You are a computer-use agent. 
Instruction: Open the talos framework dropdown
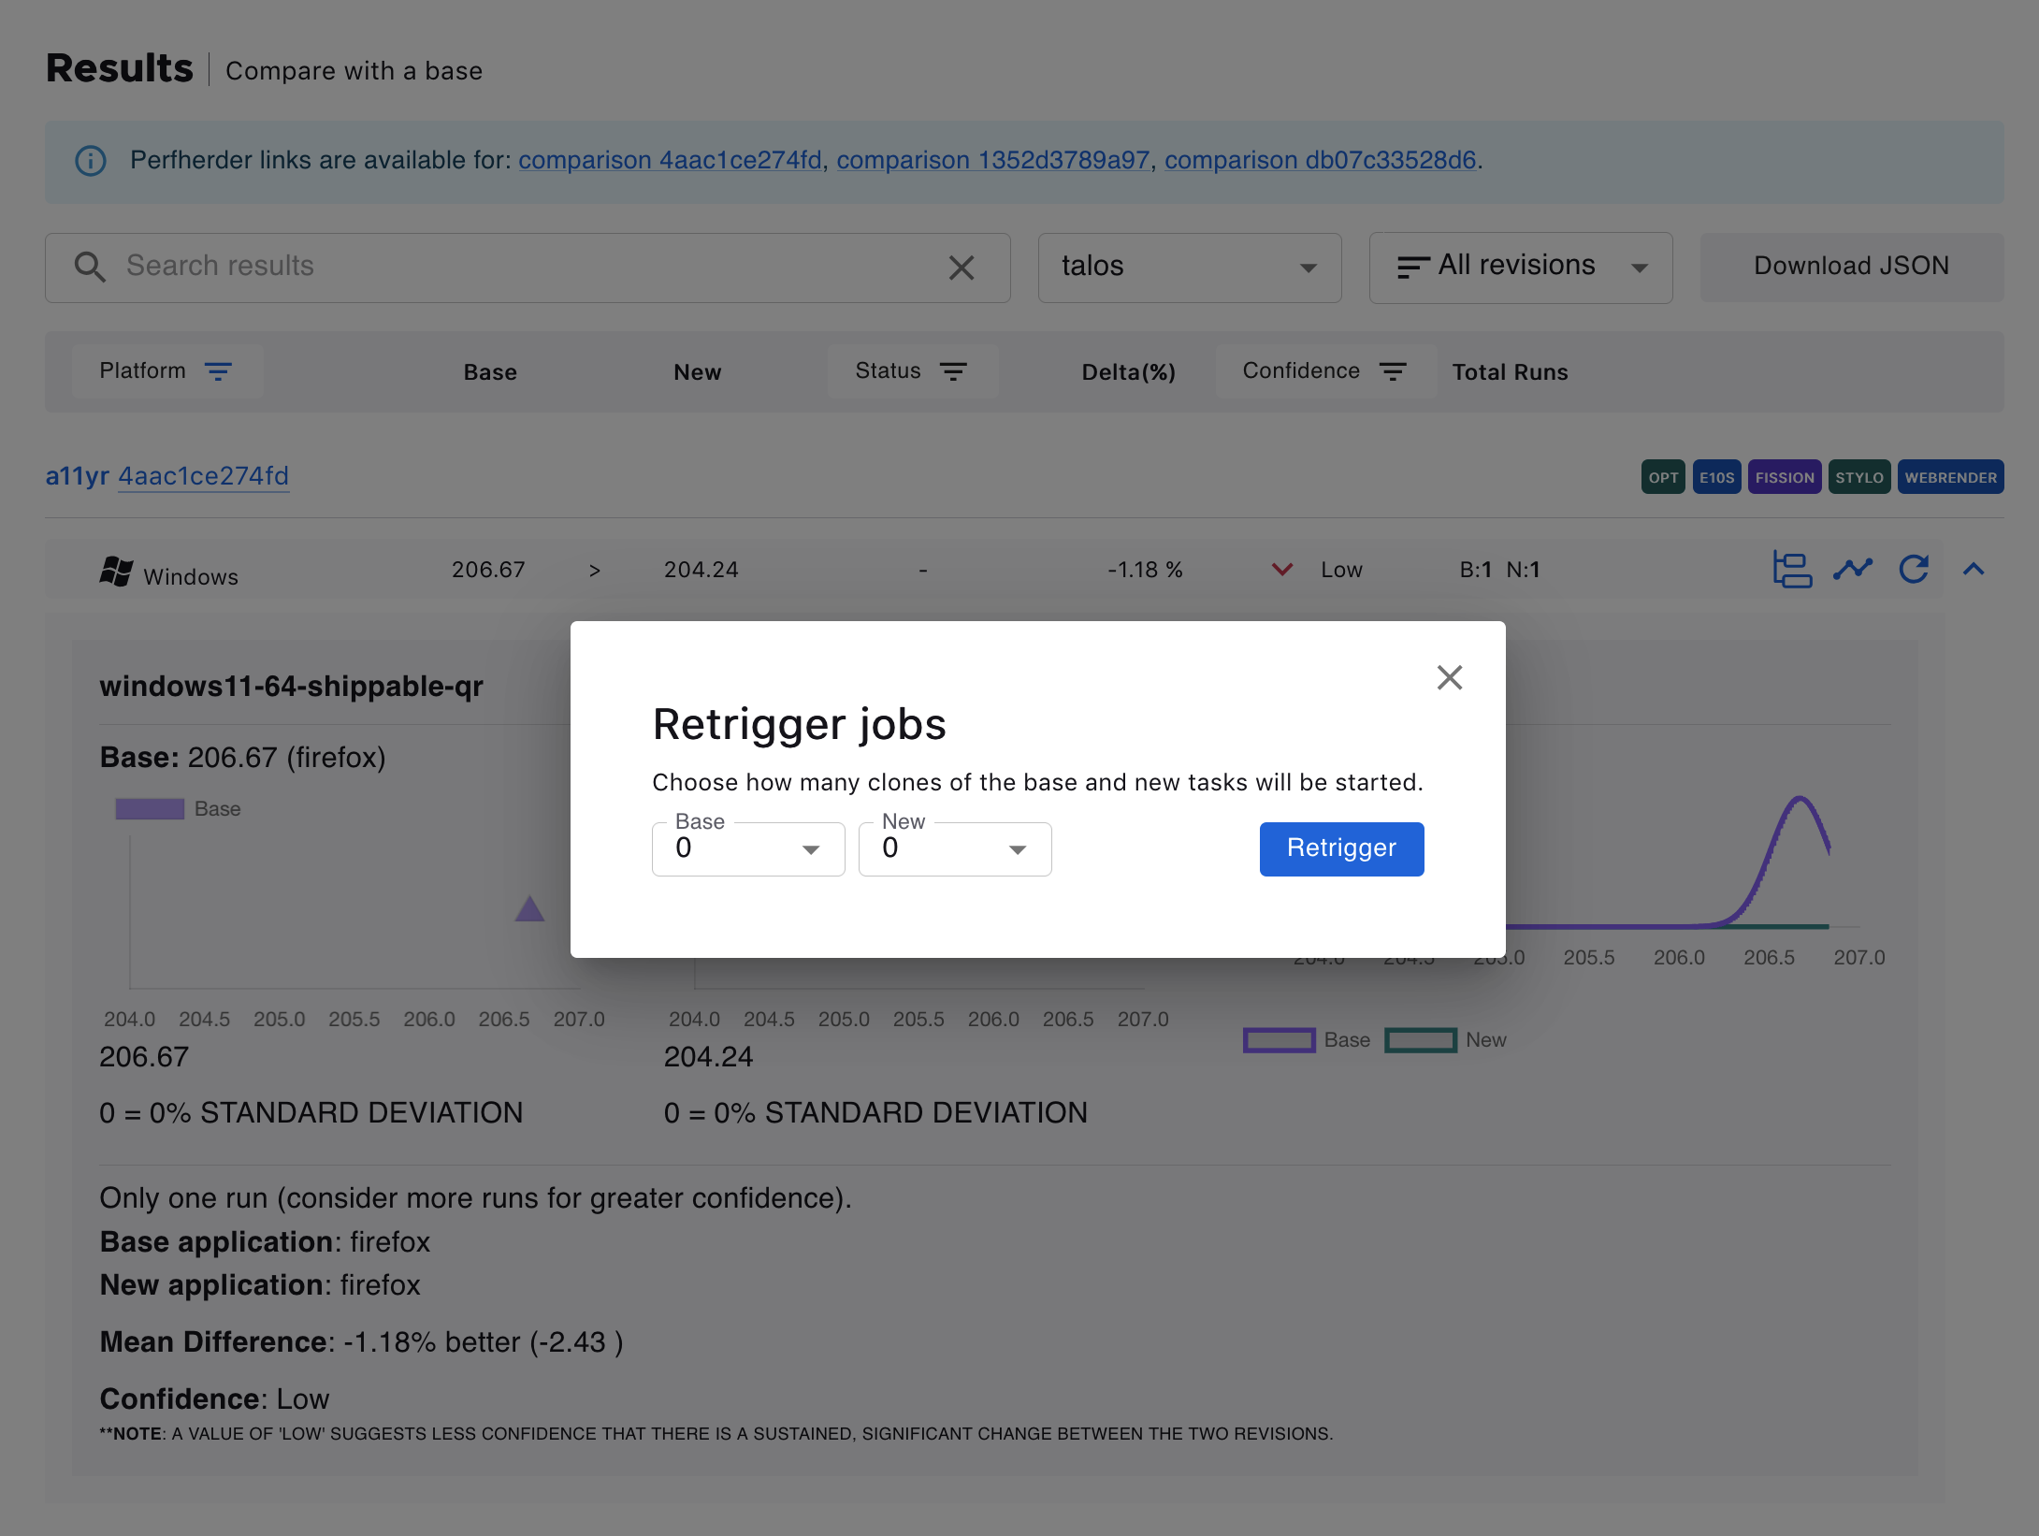click(x=1189, y=268)
